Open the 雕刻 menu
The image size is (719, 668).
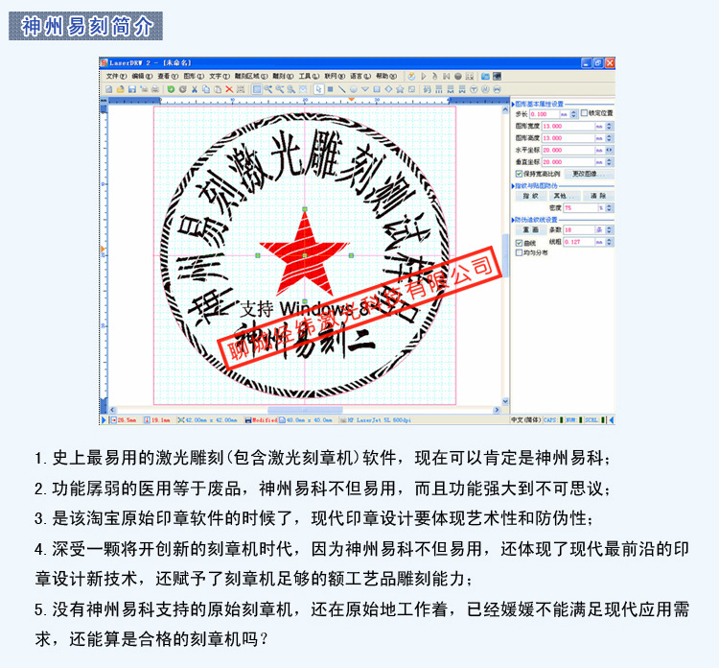click(x=283, y=76)
